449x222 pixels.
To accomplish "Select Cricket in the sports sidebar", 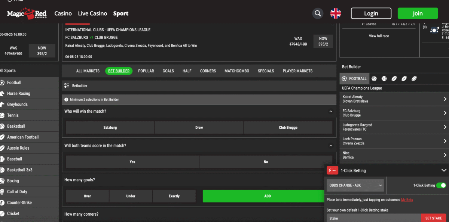I will (29, 213).
